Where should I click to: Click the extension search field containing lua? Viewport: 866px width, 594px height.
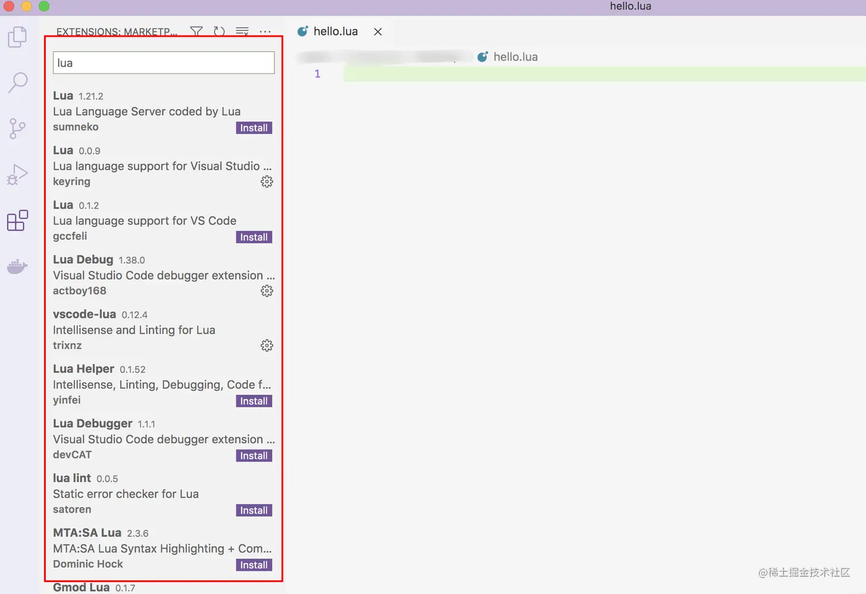(164, 62)
